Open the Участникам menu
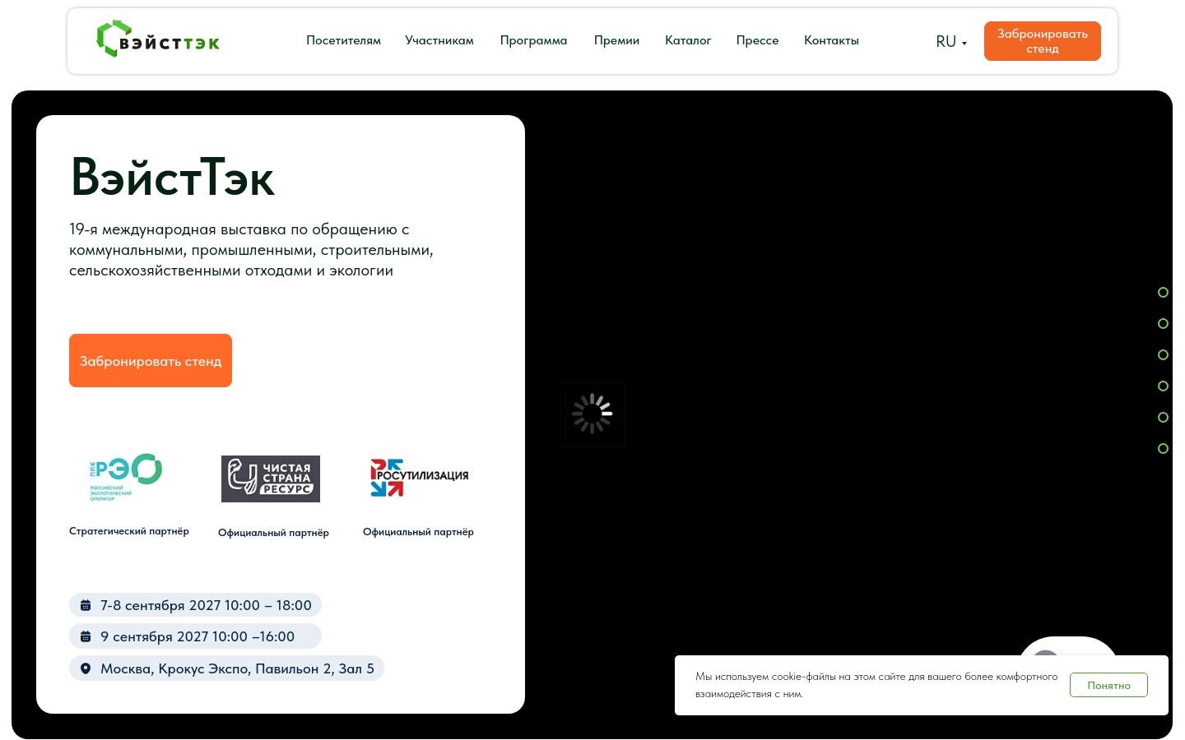The width and height of the screenshot is (1185, 740). tap(439, 40)
